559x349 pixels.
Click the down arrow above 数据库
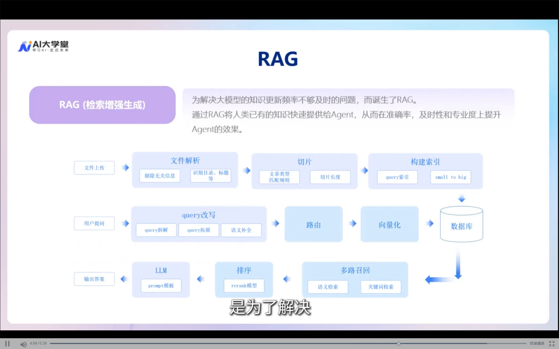point(461,199)
